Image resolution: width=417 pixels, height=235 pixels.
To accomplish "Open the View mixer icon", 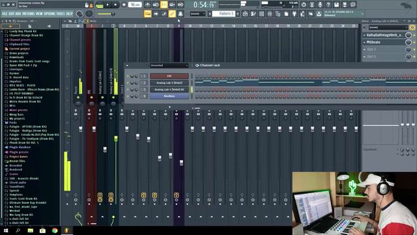I will click(x=270, y=14).
